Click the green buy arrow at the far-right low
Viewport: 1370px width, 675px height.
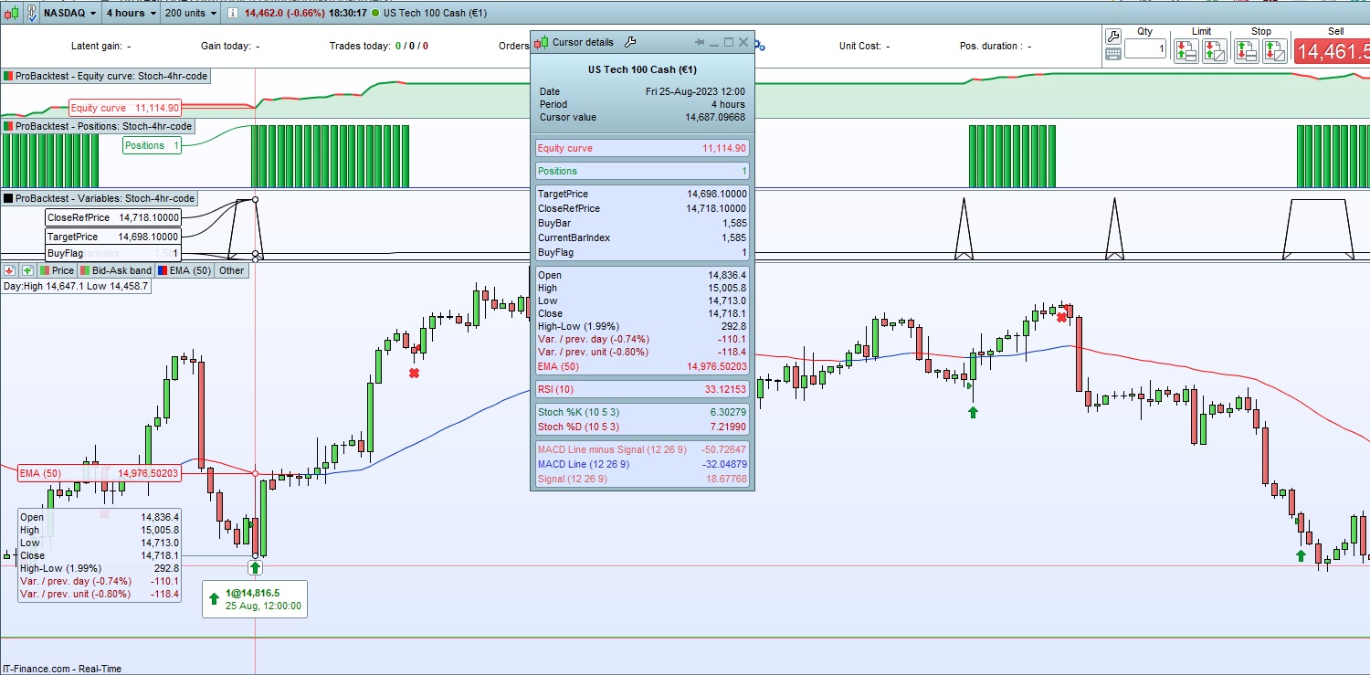(1301, 555)
